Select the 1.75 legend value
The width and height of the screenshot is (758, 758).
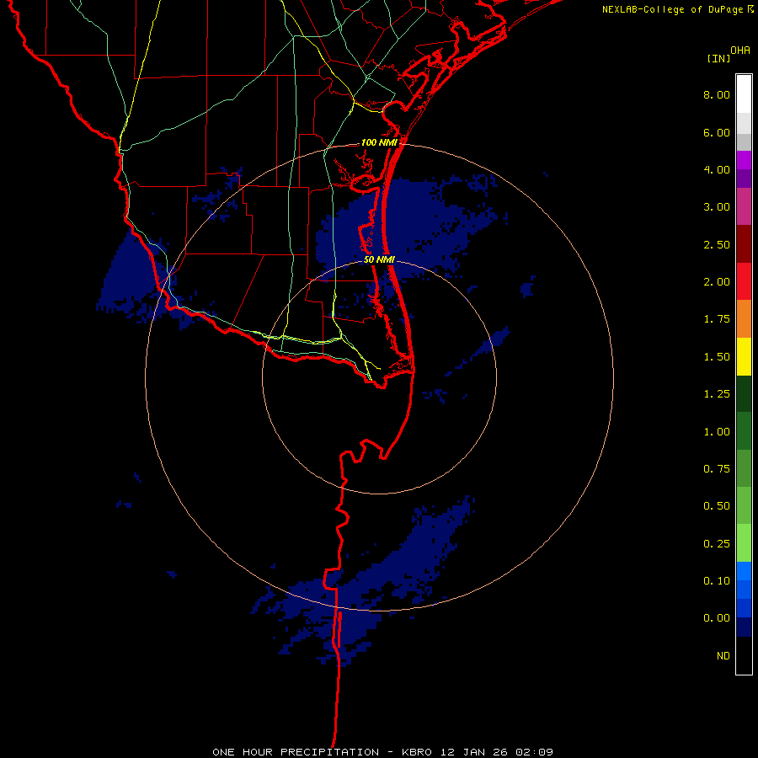pyautogui.click(x=717, y=319)
